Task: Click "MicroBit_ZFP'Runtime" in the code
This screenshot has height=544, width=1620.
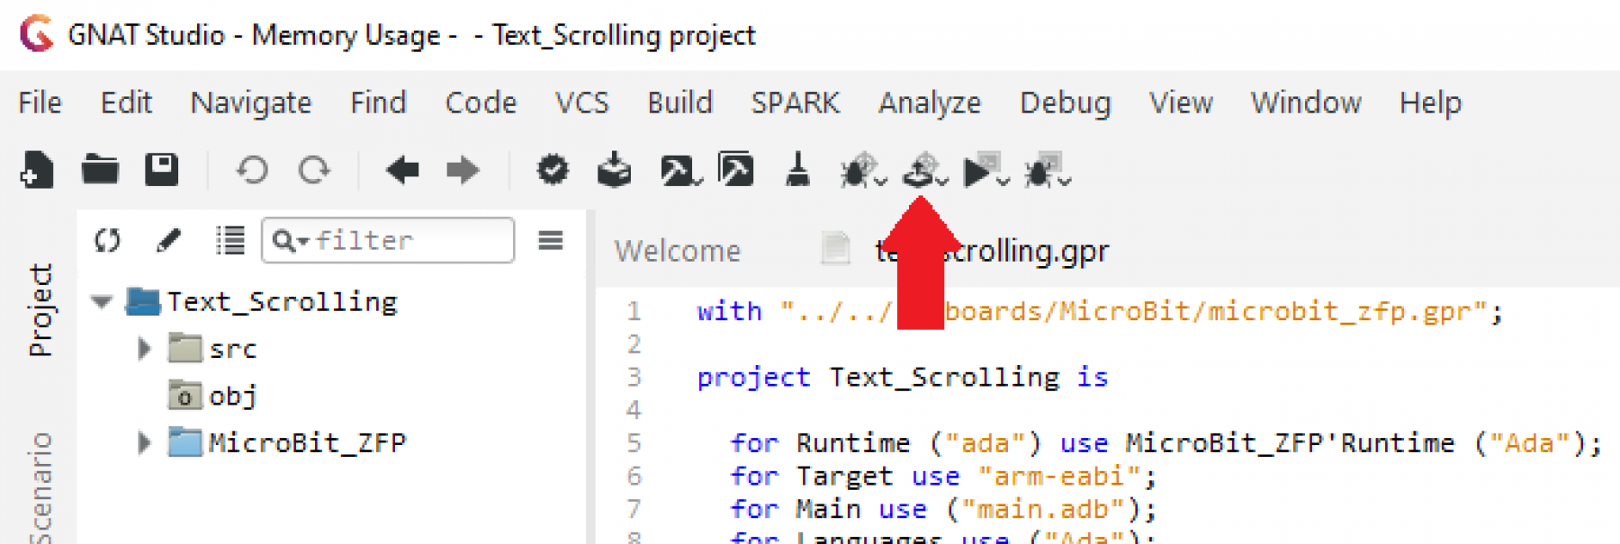Action: [x=1290, y=442]
